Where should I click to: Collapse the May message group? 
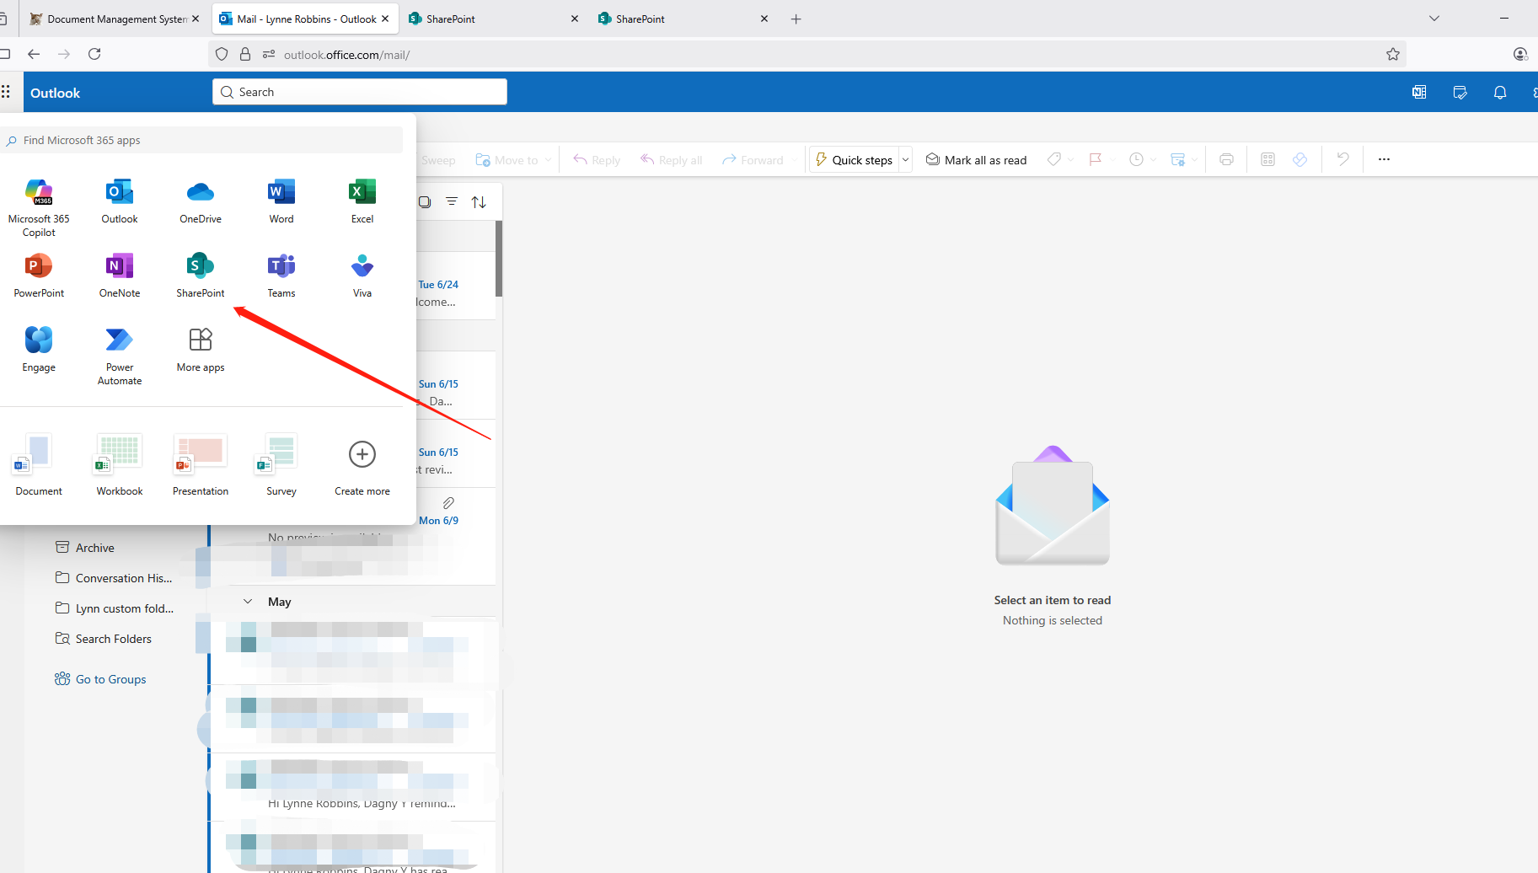[x=248, y=602]
